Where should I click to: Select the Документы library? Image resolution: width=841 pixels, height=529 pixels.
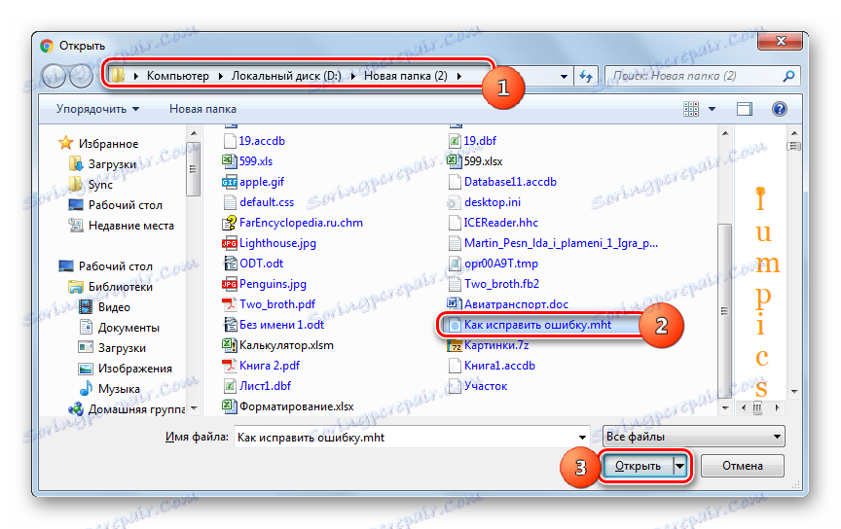128,328
